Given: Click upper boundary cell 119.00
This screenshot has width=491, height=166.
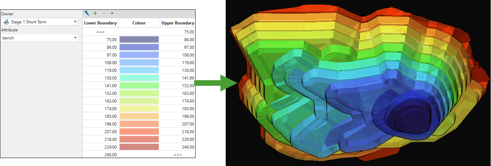Looking at the screenshot, I should [178, 62].
